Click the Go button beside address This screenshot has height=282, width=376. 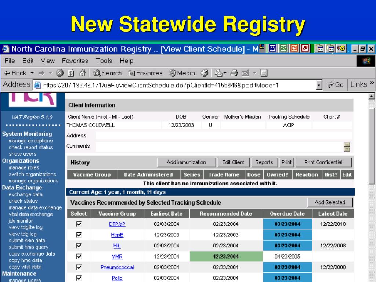(336, 85)
